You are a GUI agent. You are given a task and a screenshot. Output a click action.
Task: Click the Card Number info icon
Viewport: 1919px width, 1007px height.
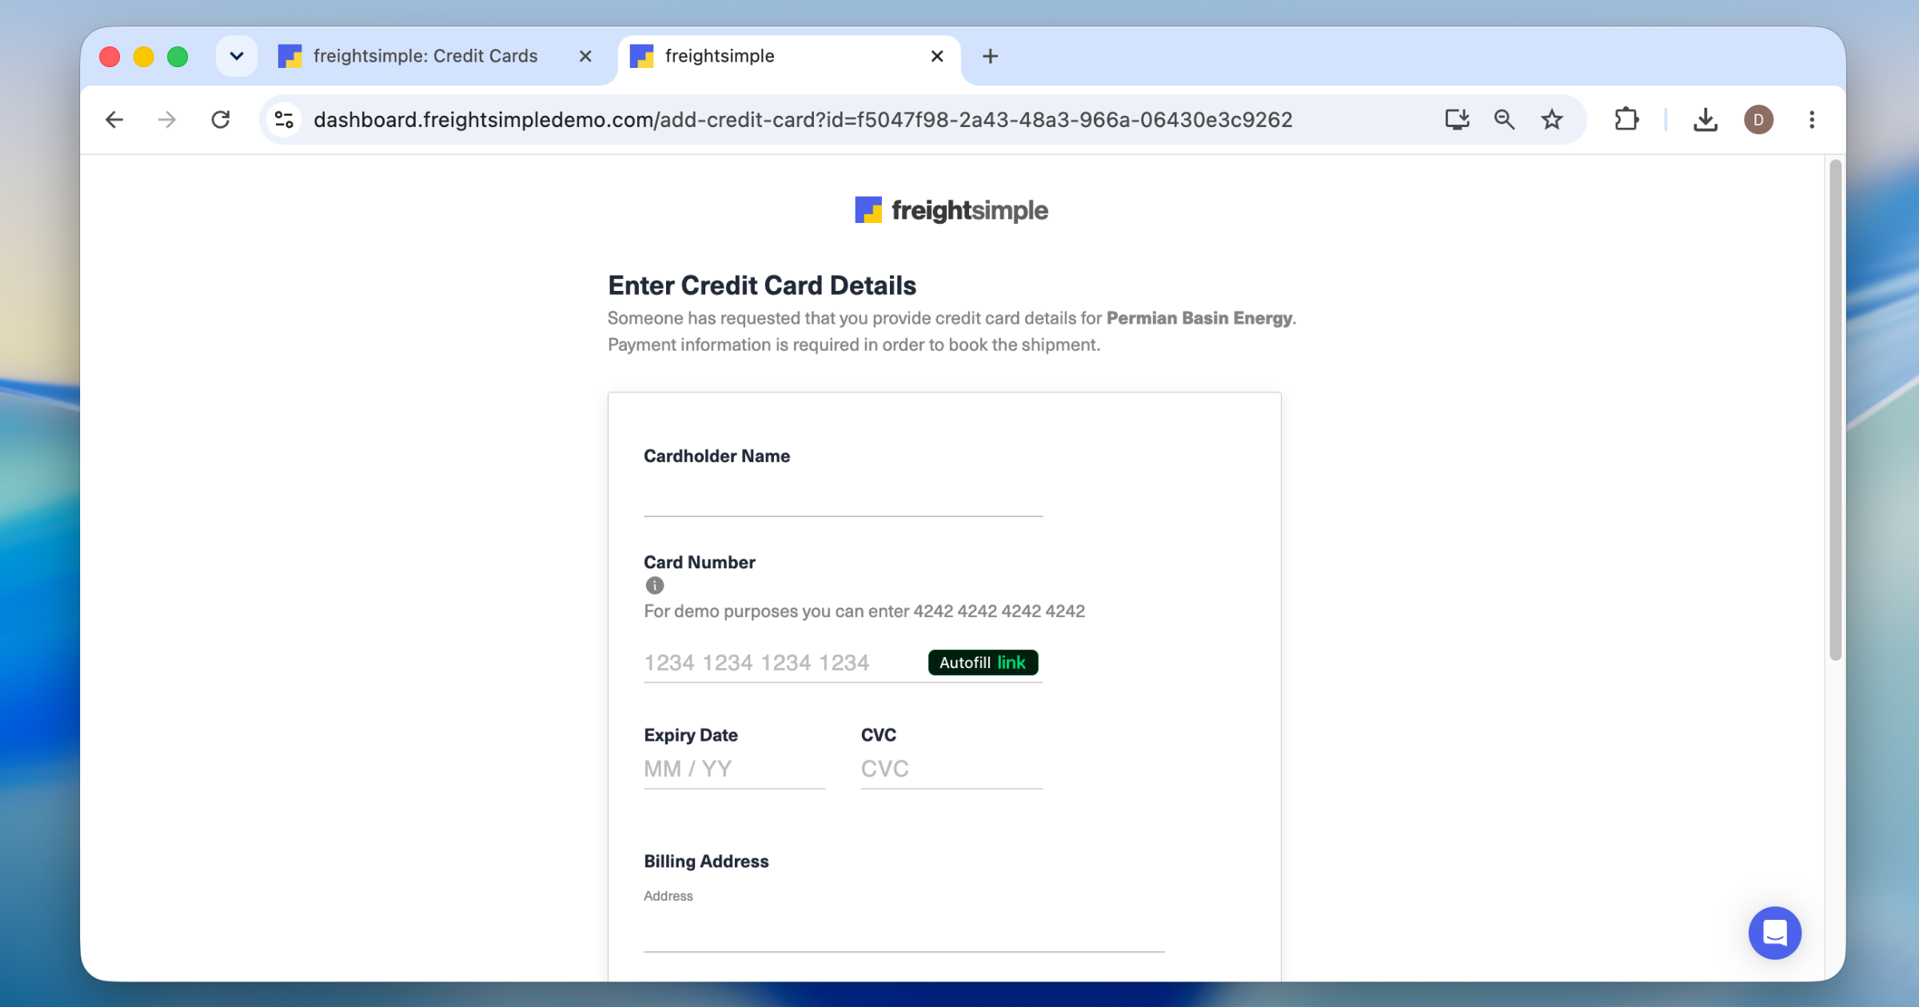point(654,586)
